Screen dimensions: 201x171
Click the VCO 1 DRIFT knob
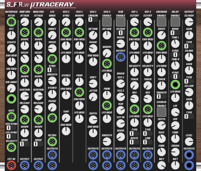click(x=93, y=84)
